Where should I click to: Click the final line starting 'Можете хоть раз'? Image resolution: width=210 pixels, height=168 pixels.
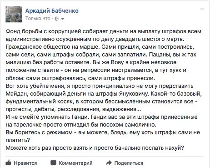(95, 148)
